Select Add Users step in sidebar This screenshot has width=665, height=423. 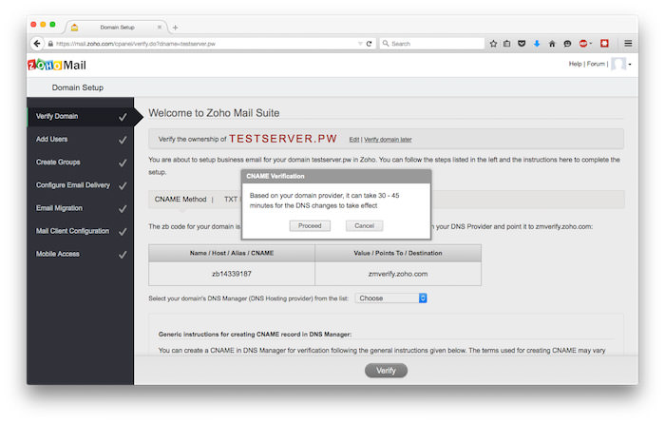81,140
